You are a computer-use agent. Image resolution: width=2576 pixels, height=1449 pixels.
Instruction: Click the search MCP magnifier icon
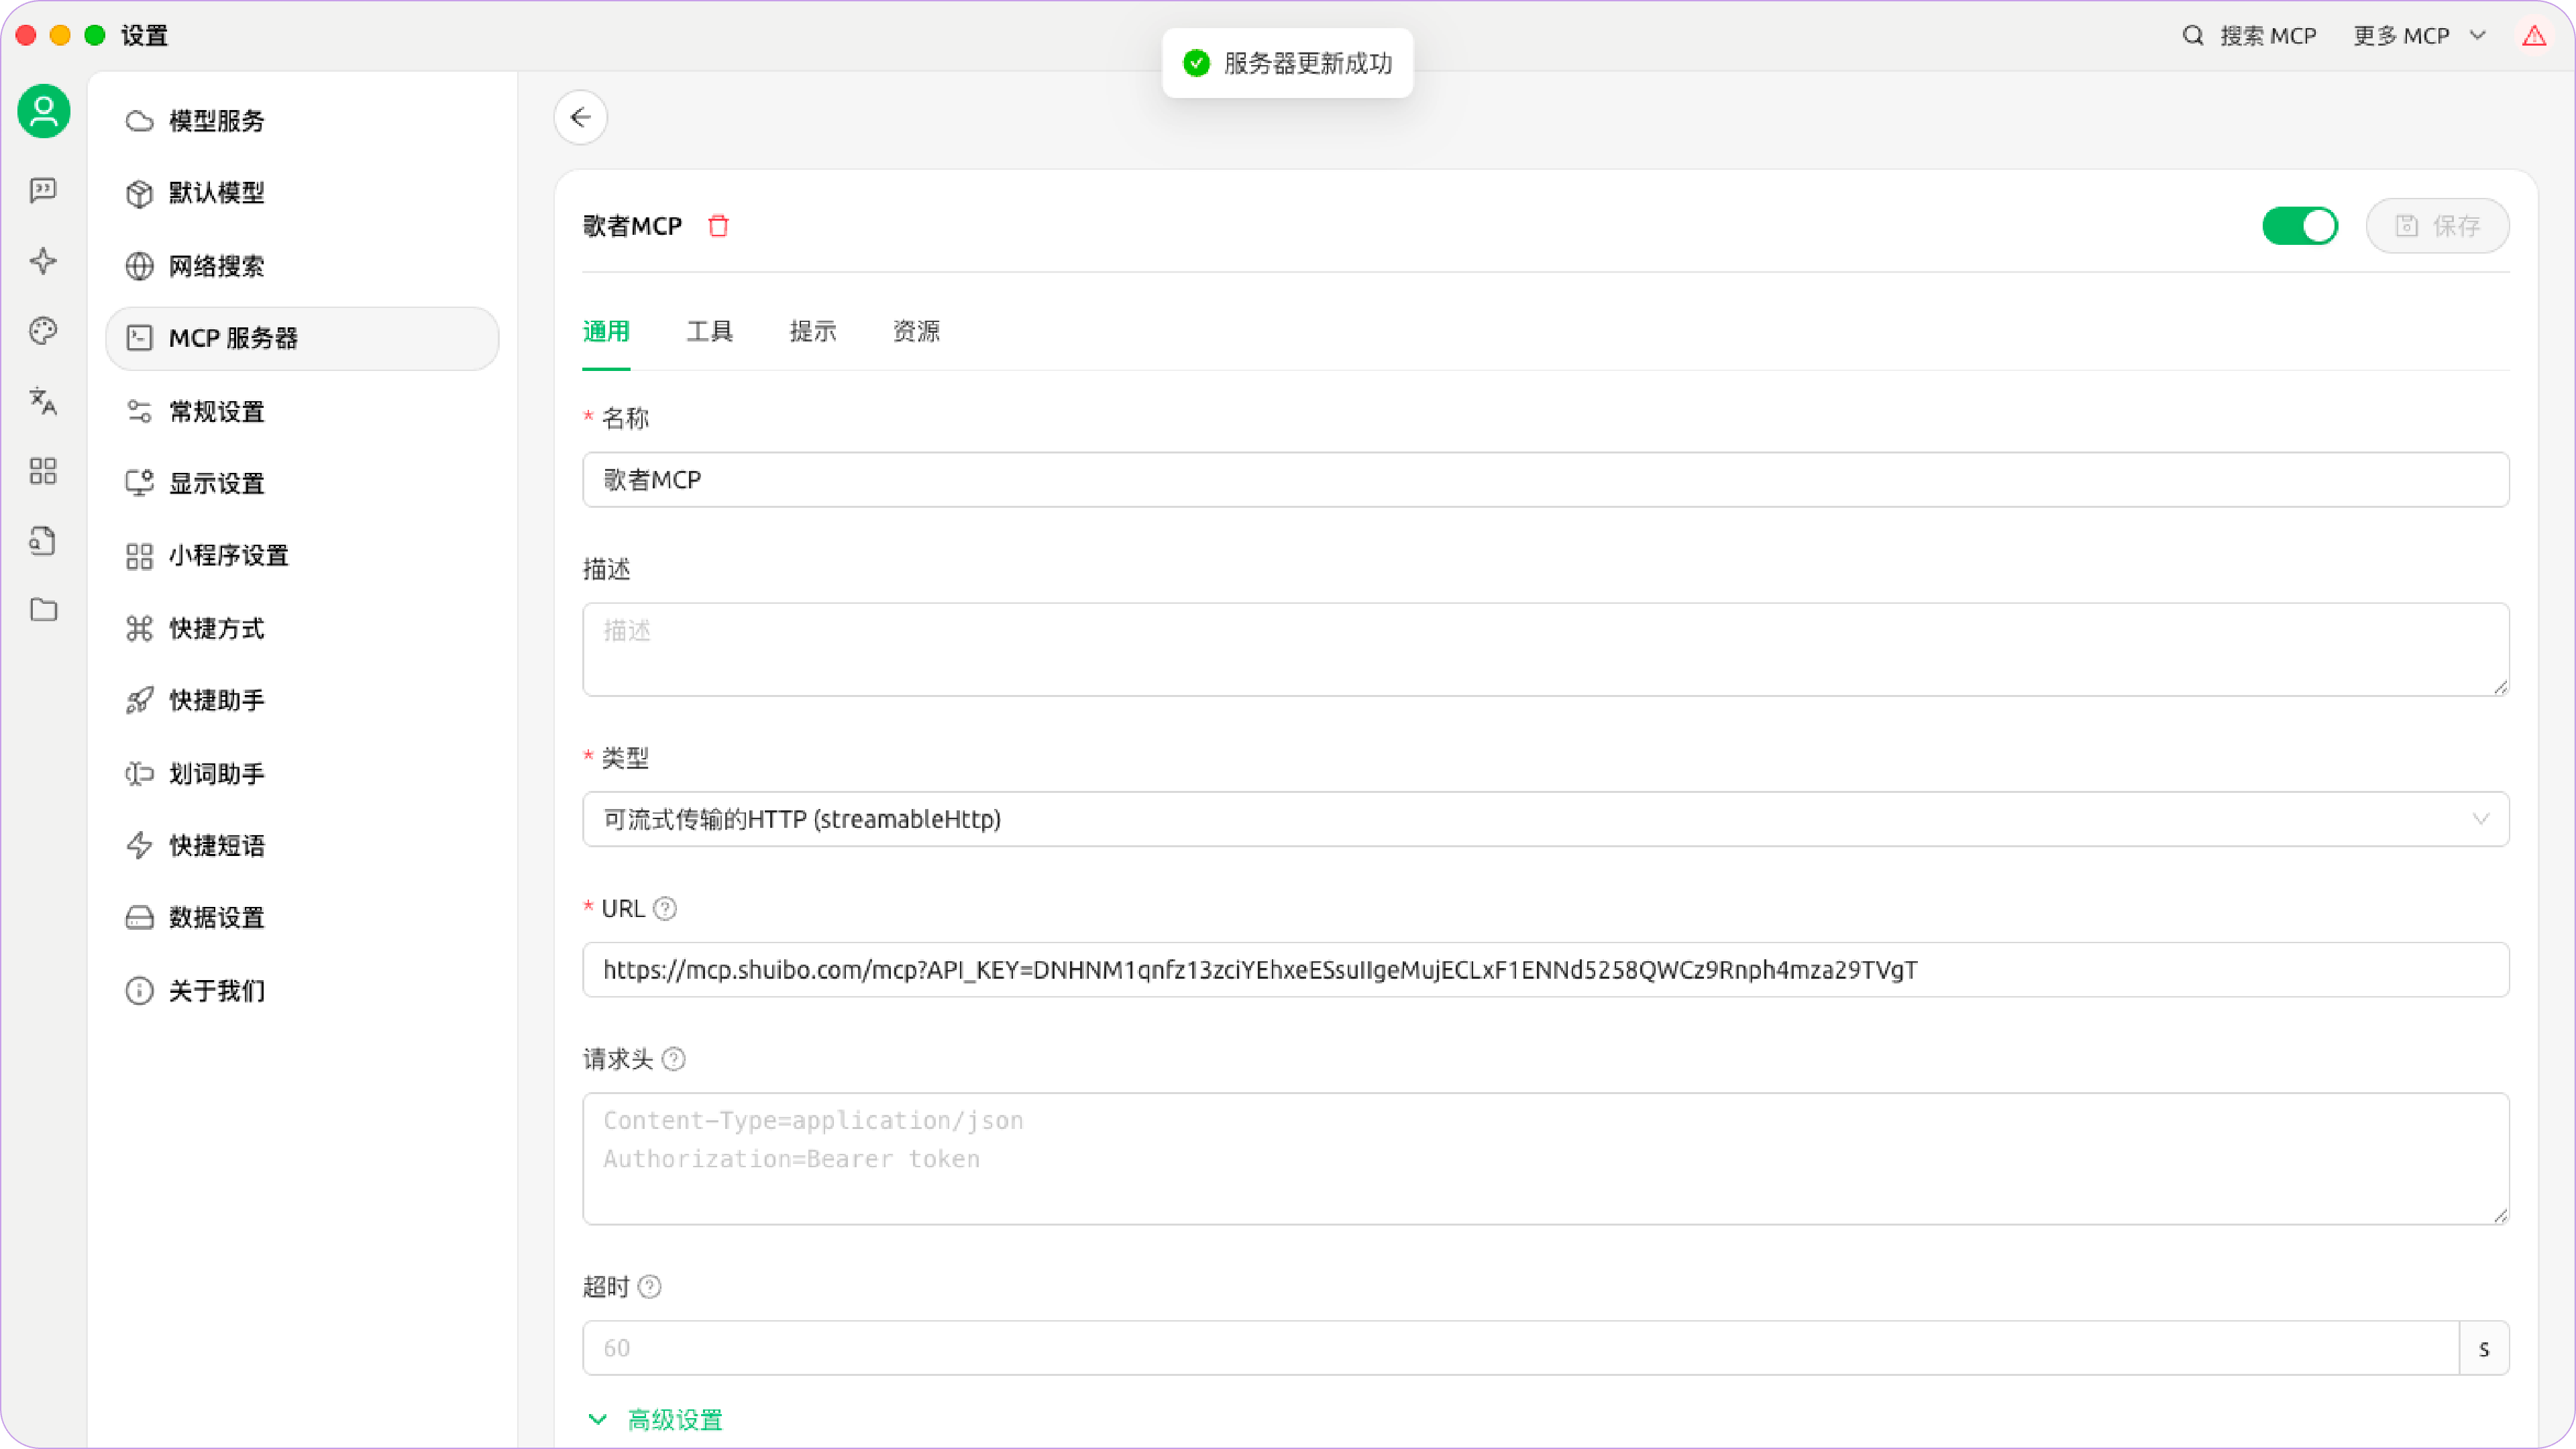click(x=2193, y=36)
